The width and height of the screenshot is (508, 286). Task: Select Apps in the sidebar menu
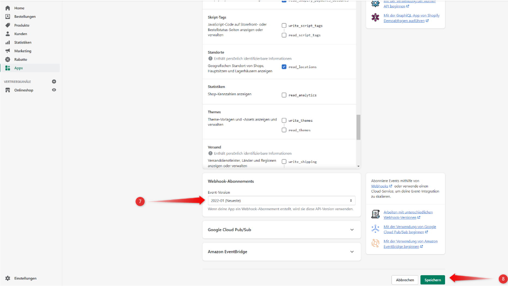pos(19,68)
